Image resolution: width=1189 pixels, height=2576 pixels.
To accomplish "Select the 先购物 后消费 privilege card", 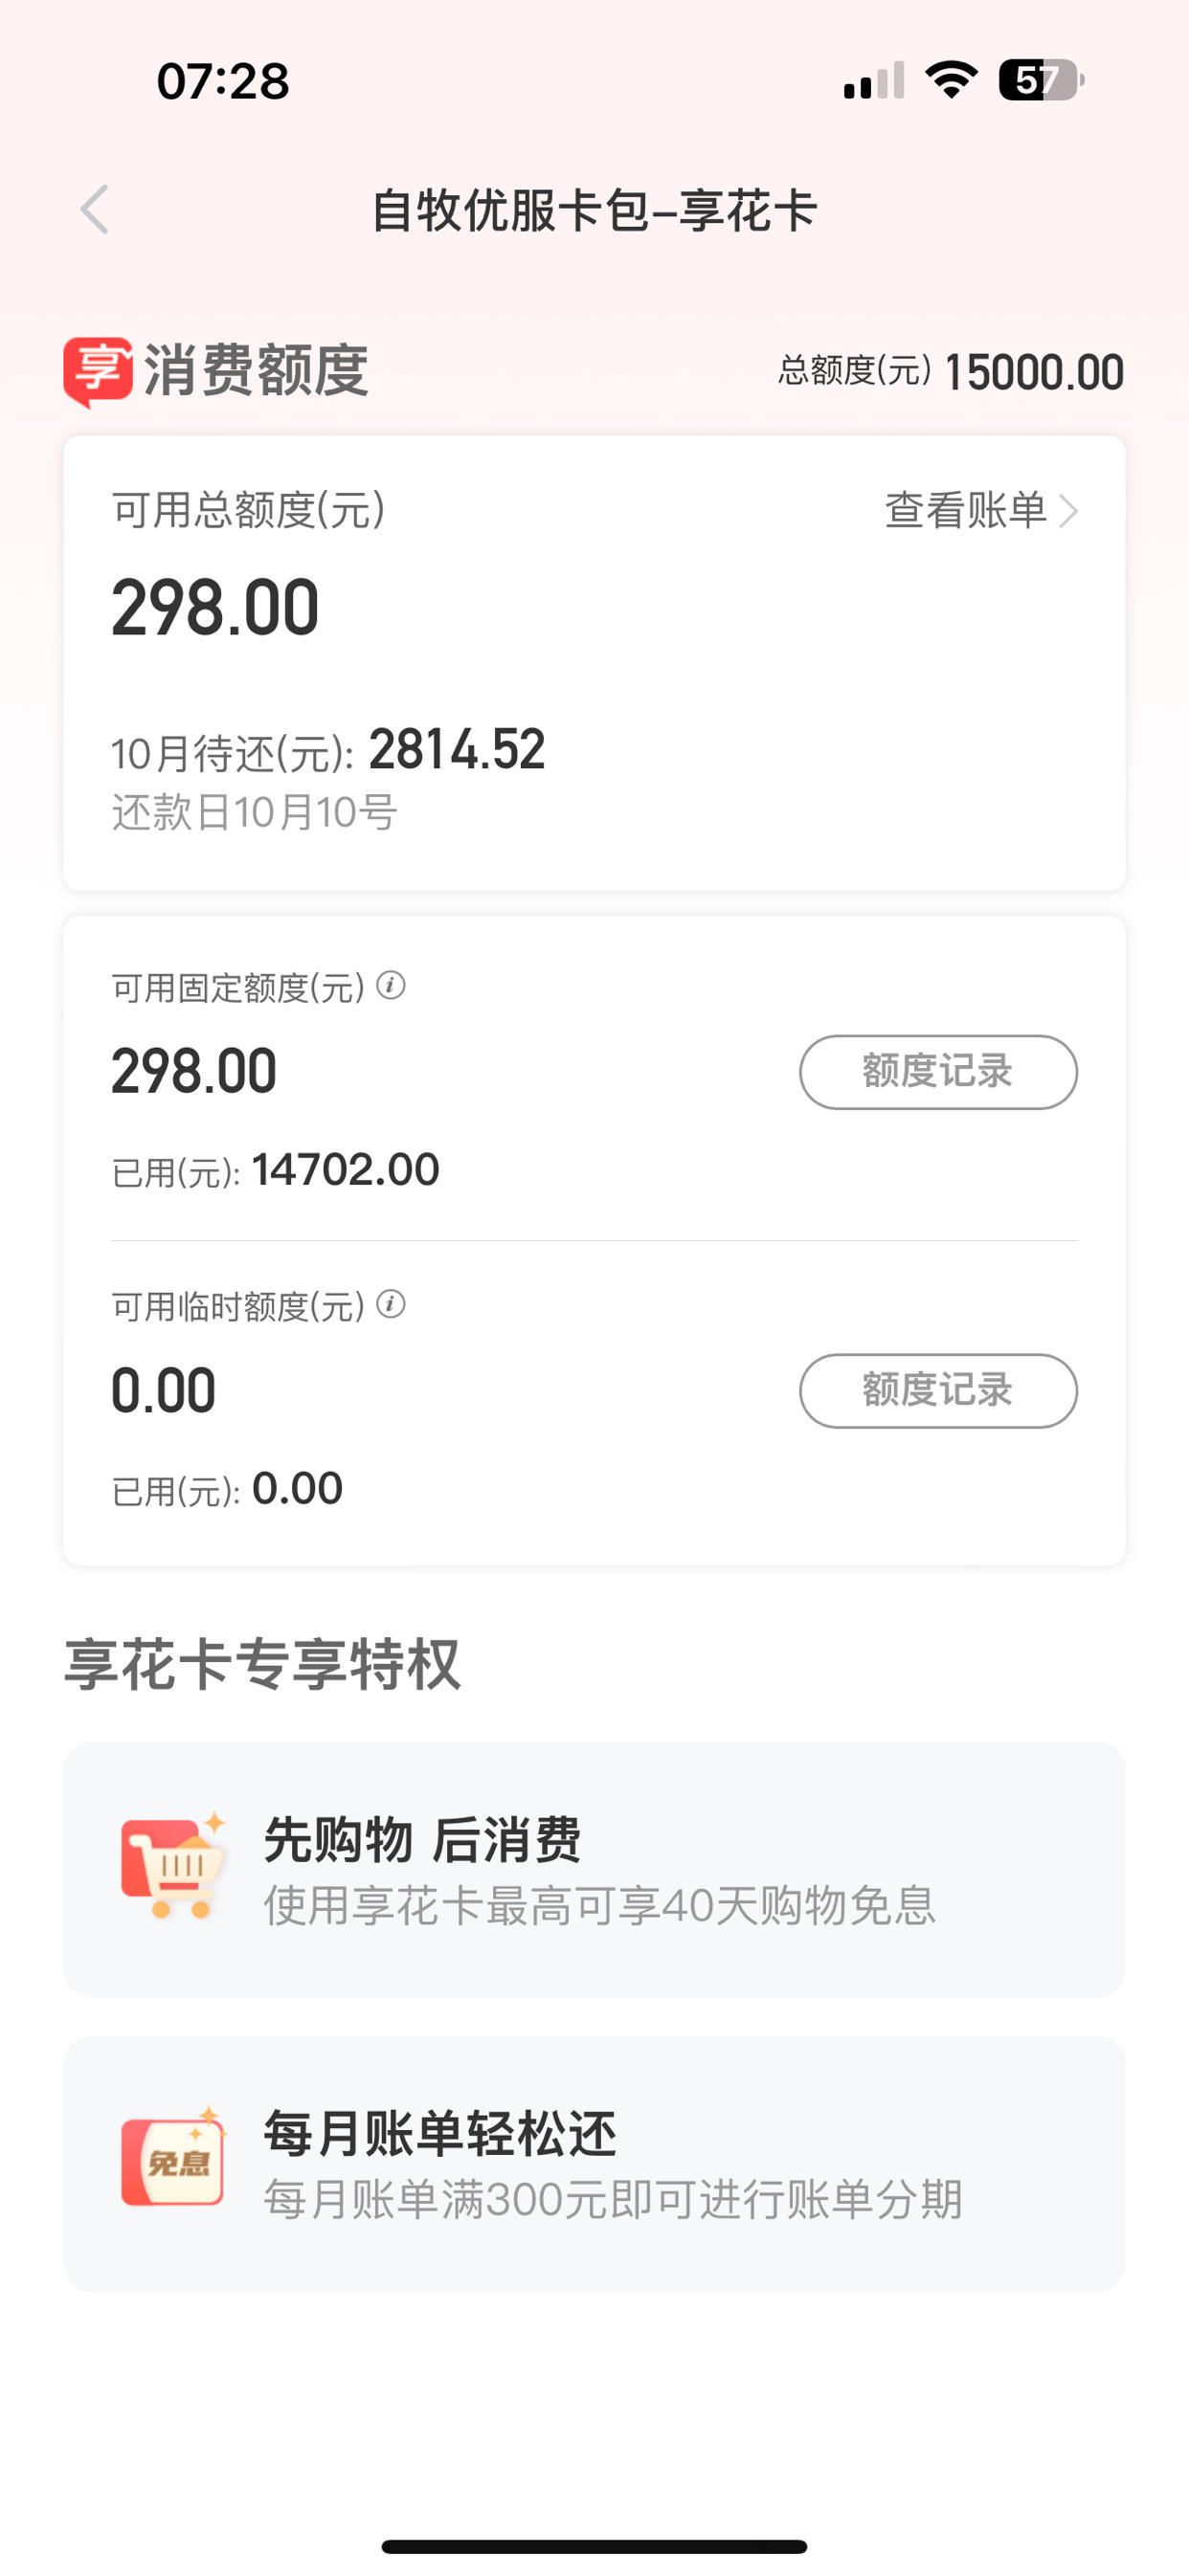I will (x=594, y=1869).
